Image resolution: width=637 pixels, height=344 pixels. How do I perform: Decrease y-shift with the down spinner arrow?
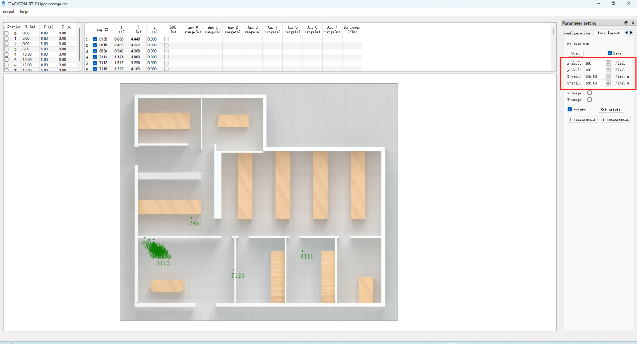(x=608, y=71)
